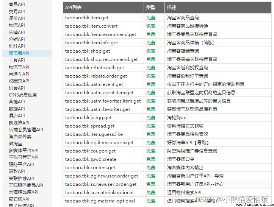The width and height of the screenshot is (274, 207).
Task: Open 物流宝API sidebar link
Action: coord(19,67)
